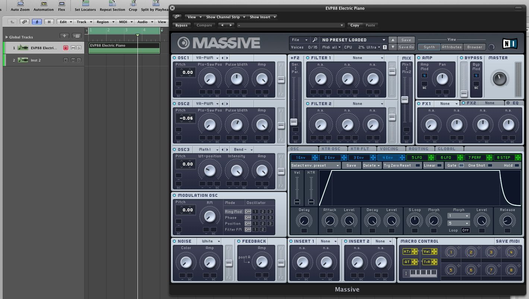
Task: Enable the Noise section power toggle
Action: pos(174,241)
